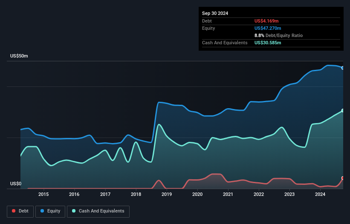Click the 2023 x-axis label
Viewport: 350px width, 224px height.
pyautogui.click(x=289, y=194)
